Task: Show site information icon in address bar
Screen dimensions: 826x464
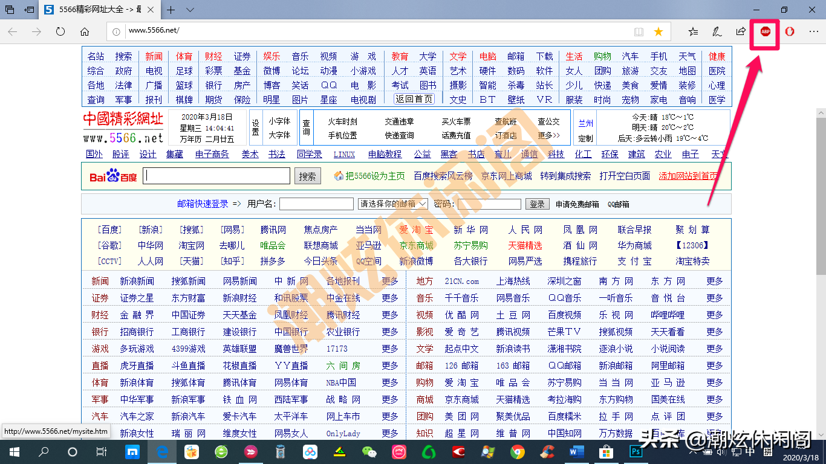Action: 117,31
